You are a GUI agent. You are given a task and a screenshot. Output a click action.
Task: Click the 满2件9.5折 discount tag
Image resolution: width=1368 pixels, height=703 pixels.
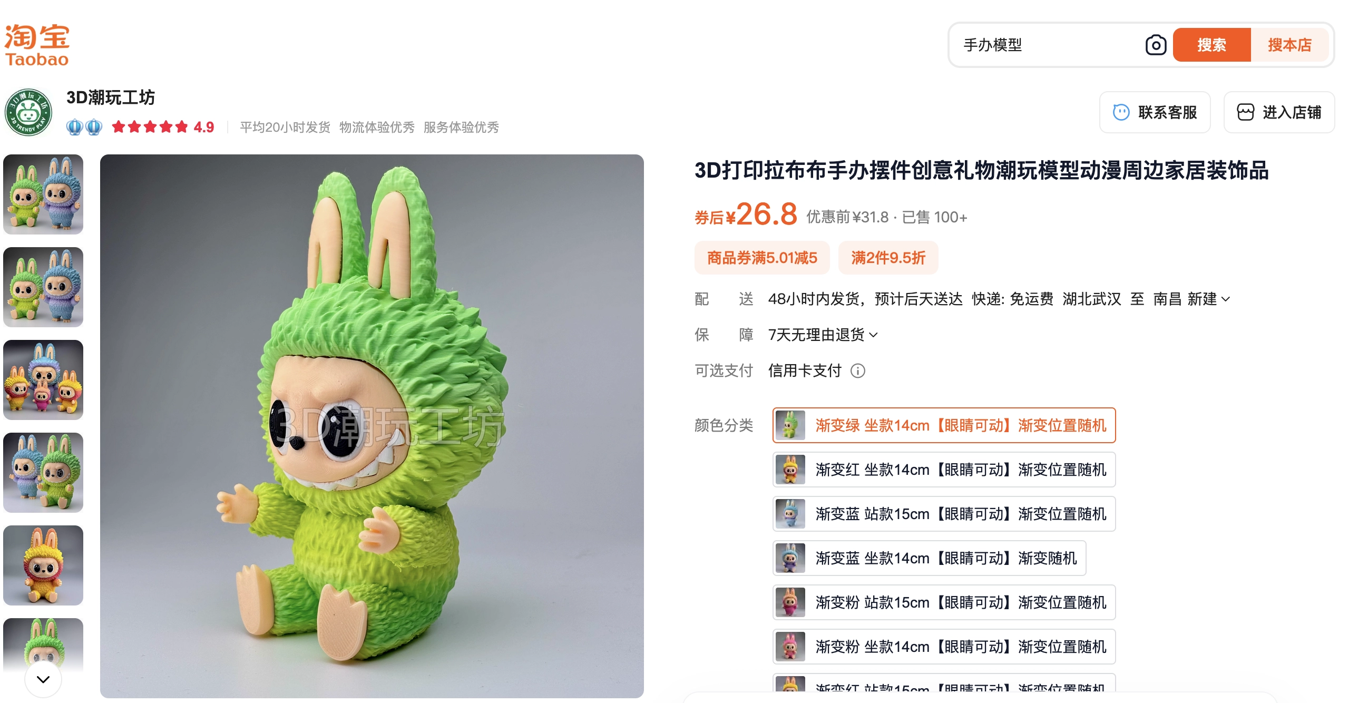pos(888,258)
